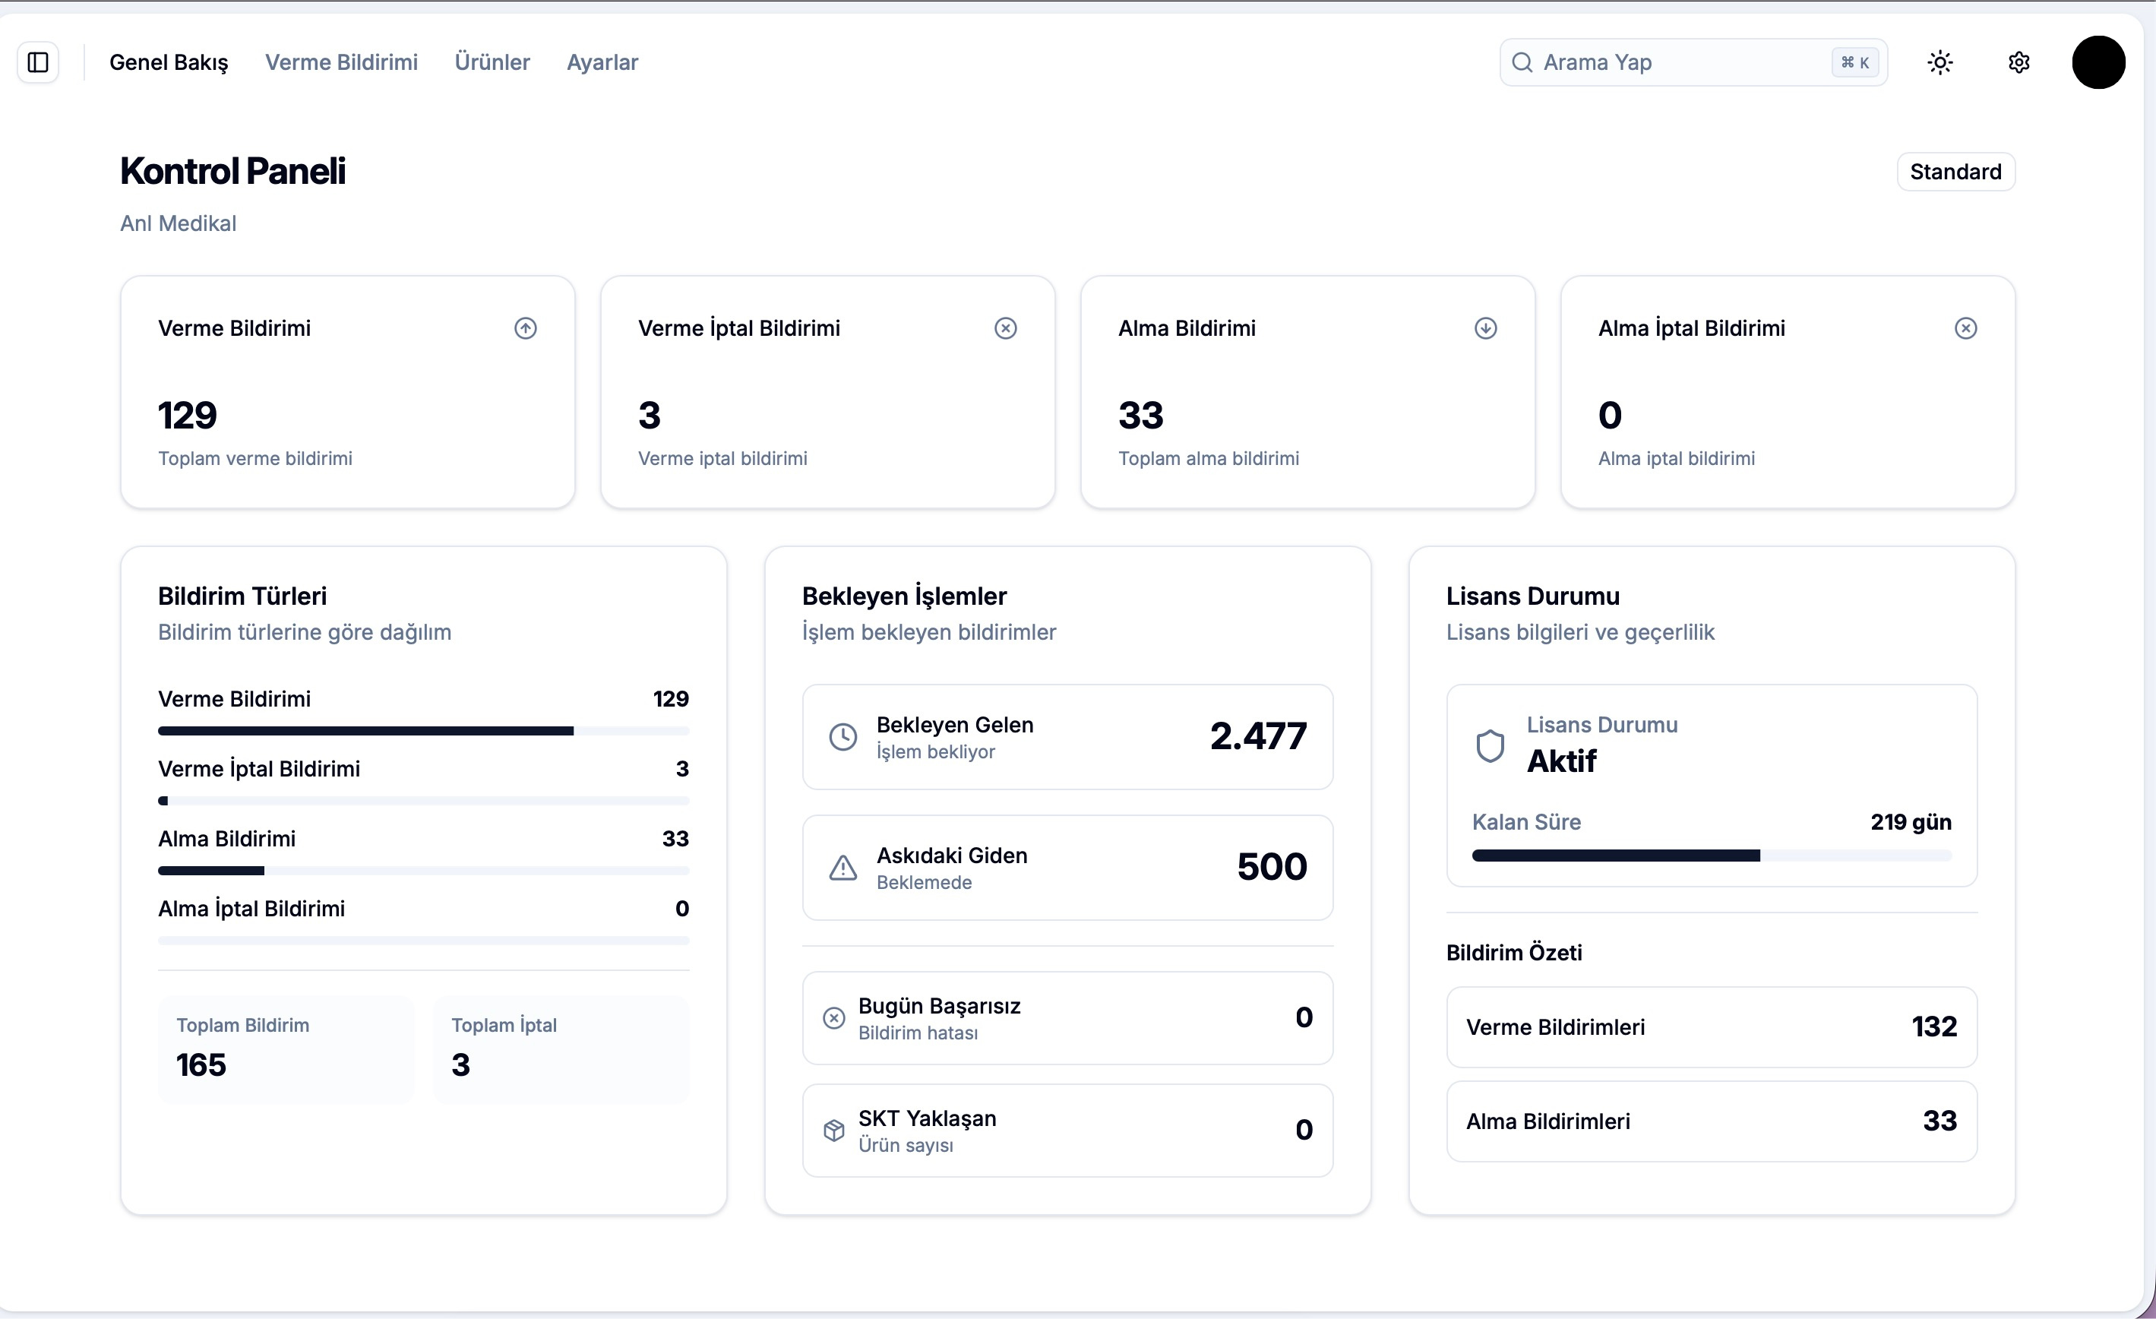The image size is (2156, 1319).
Task: Click Lisans bilgileri ve geçerlilik subtitle
Action: pyautogui.click(x=1580, y=633)
